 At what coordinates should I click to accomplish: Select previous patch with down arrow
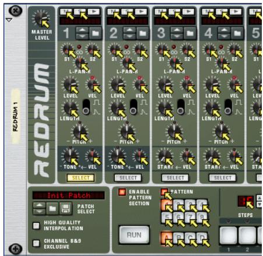tap(39, 212)
